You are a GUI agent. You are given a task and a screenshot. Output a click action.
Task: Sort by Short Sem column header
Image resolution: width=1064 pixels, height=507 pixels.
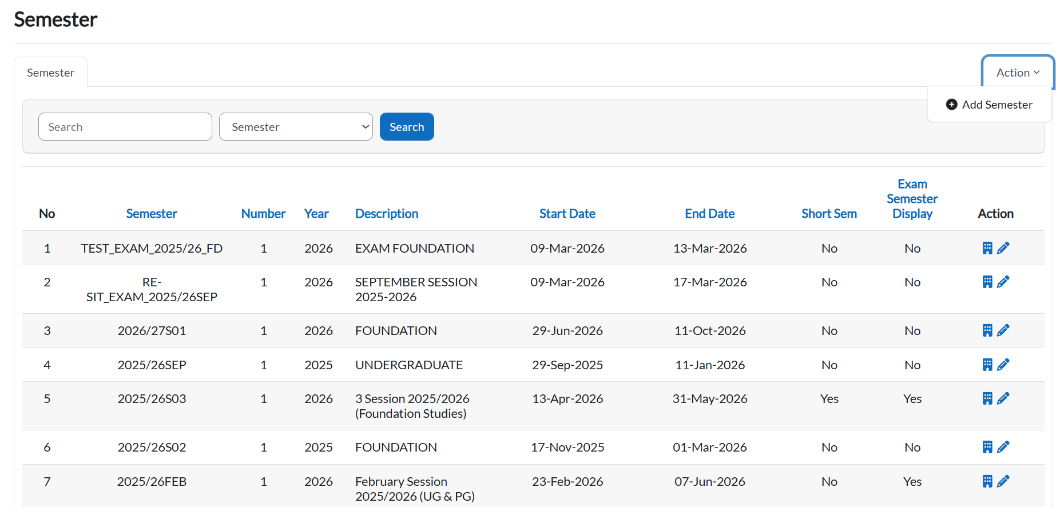[x=829, y=214]
